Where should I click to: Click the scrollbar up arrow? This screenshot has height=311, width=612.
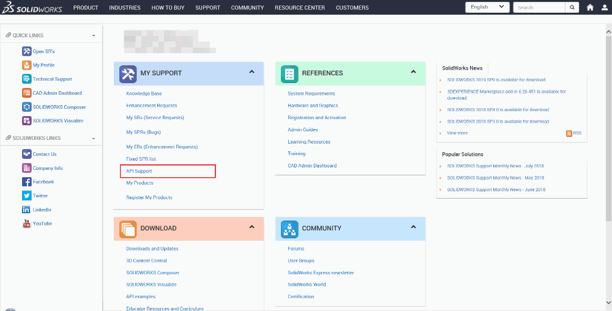pos(608,31)
